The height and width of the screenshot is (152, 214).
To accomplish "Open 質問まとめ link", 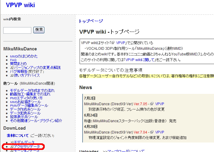I will click(x=18, y=64).
